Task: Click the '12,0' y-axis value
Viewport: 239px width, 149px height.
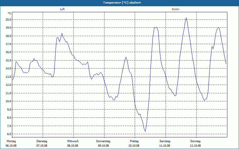Action: click(8, 85)
